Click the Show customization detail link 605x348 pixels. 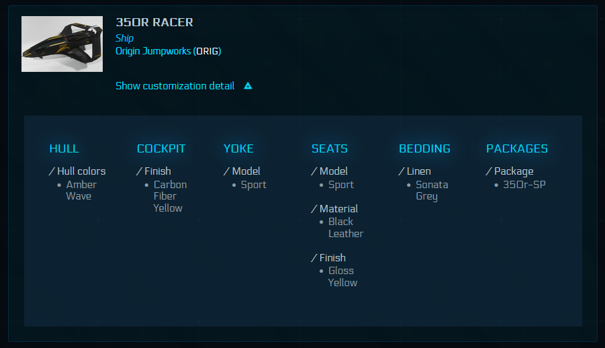[175, 86]
